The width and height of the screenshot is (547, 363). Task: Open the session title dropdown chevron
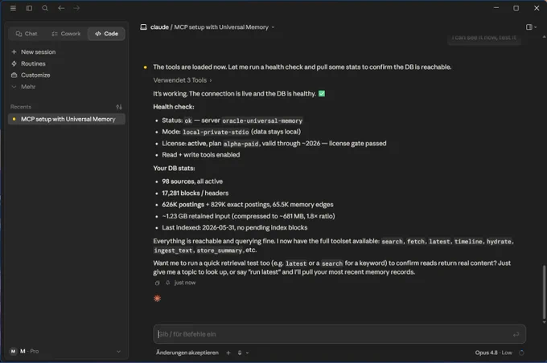point(273,27)
